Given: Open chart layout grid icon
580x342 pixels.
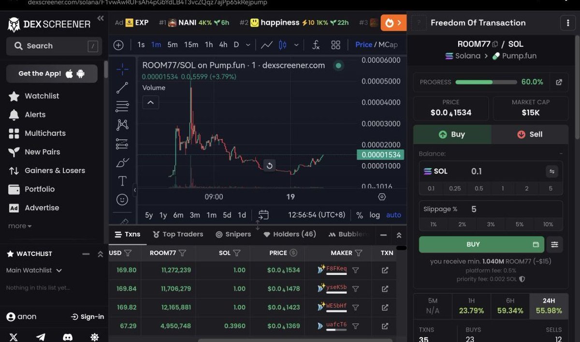Looking at the screenshot, I should point(336,45).
